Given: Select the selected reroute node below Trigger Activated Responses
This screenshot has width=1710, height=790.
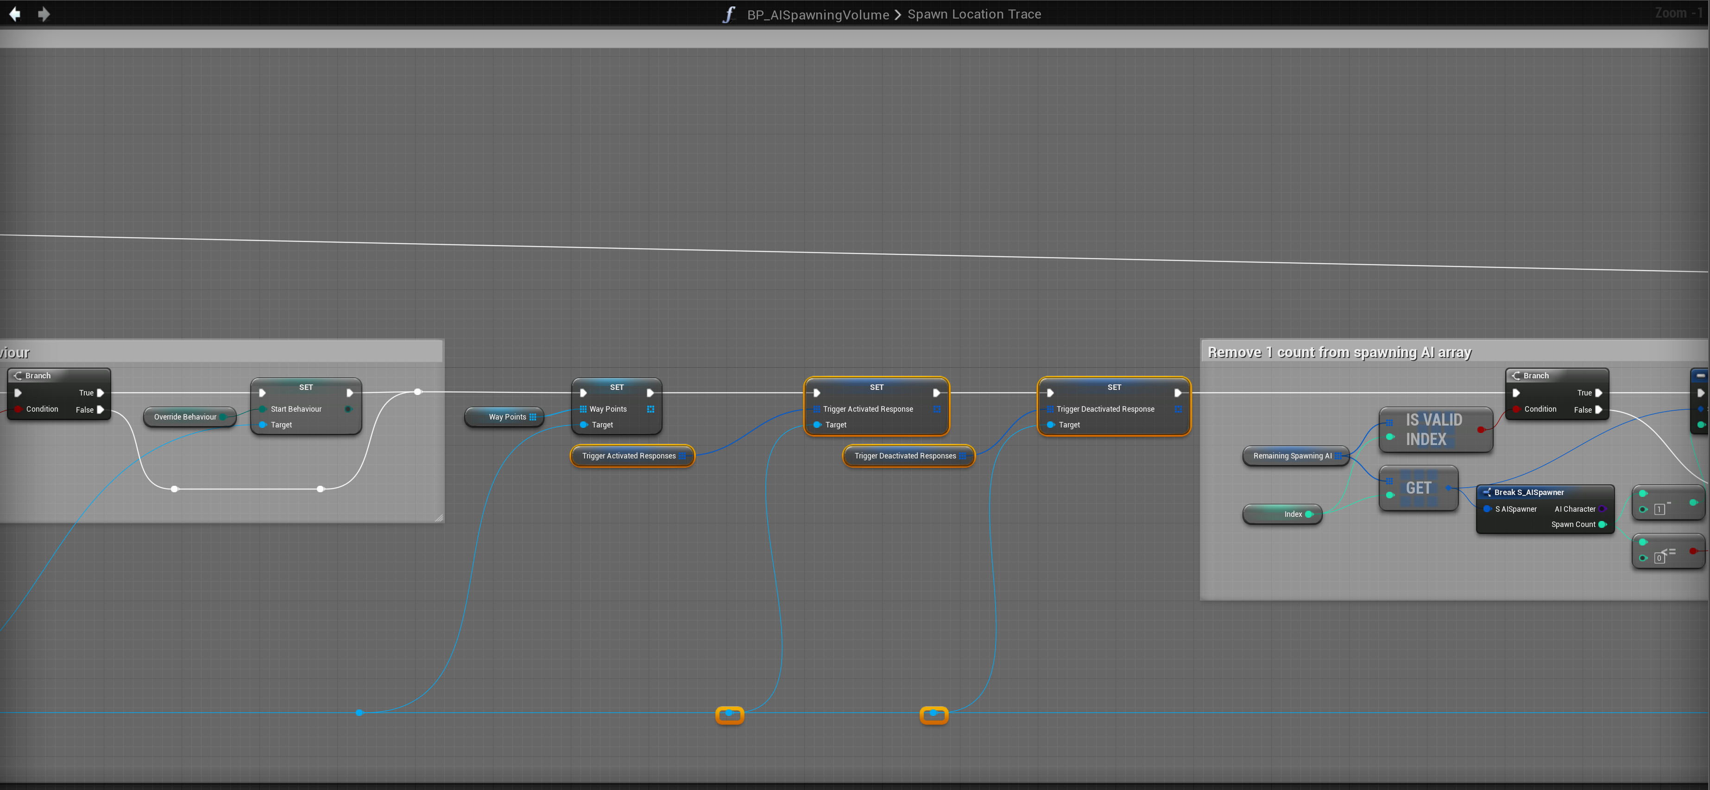Looking at the screenshot, I should point(730,715).
